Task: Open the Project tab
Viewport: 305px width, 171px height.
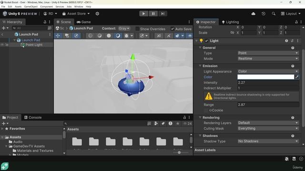Action: [10, 117]
